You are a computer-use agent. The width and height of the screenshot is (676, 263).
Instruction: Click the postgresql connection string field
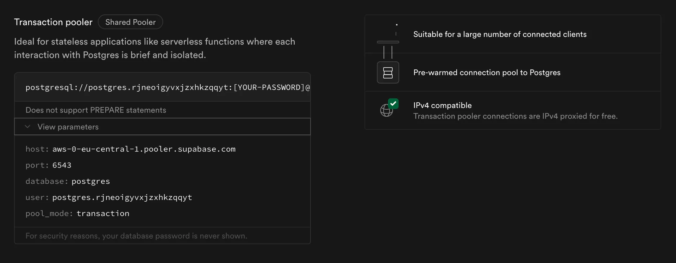tap(168, 87)
